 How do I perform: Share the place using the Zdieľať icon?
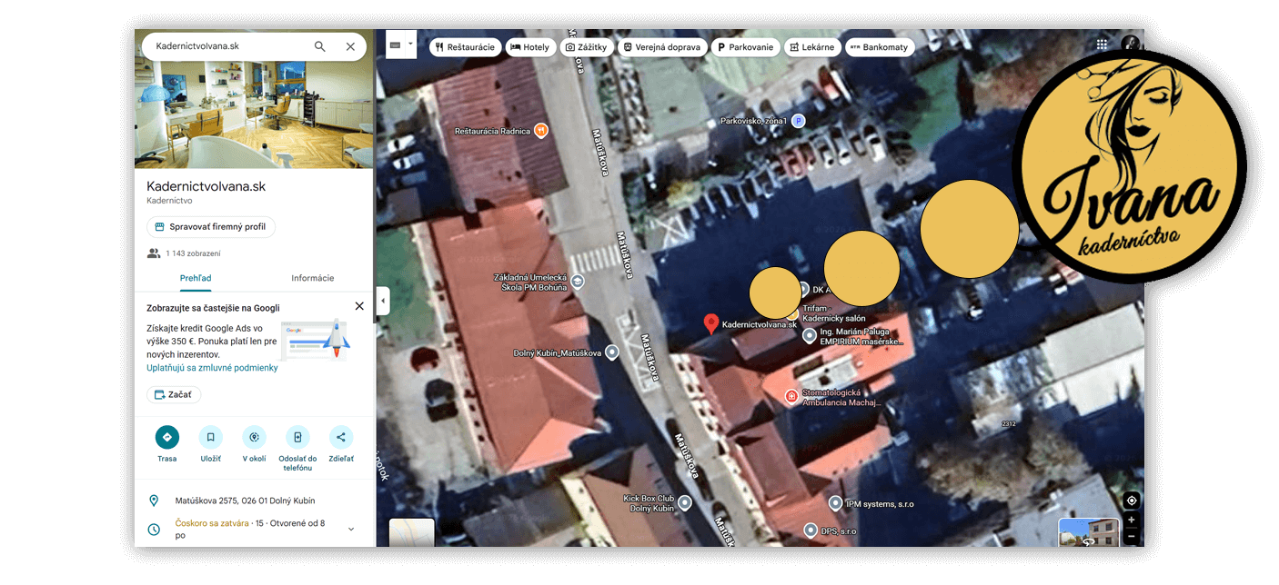pos(341,437)
